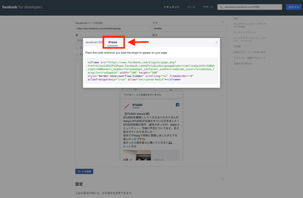Click the facebook for developers logo
Screen dimensions: 303x198
point(22,7)
